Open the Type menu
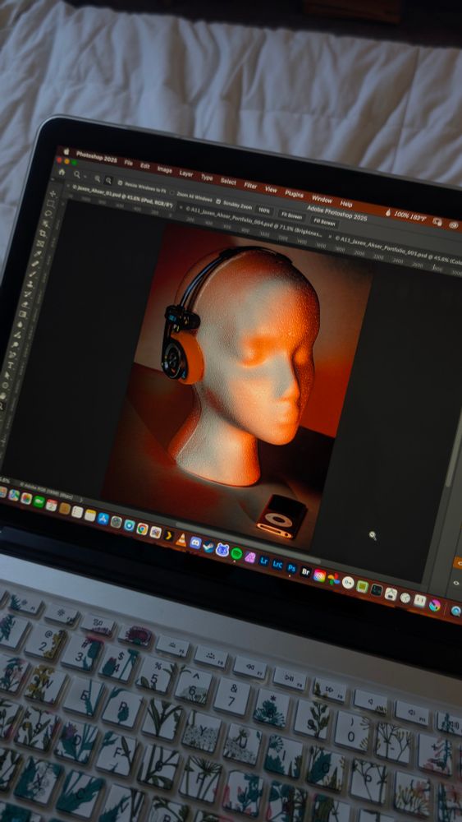The width and height of the screenshot is (462, 822). tap(207, 178)
